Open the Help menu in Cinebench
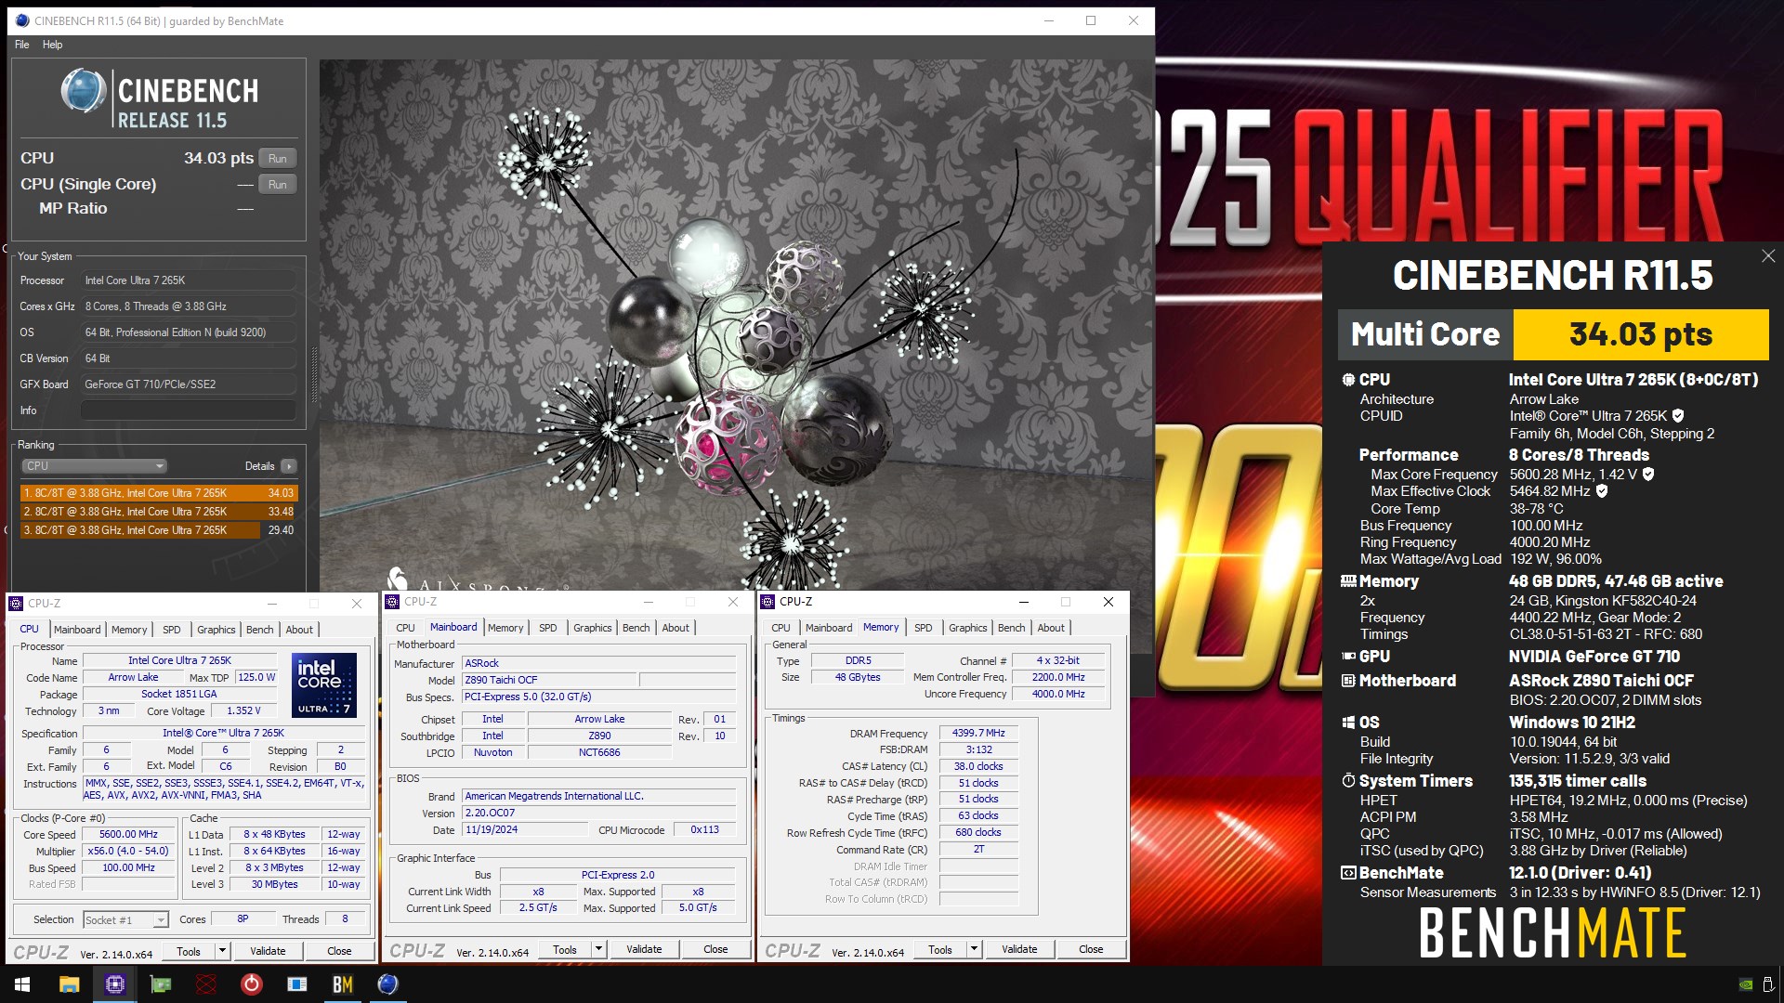This screenshot has width=1784, height=1003. tap(53, 45)
